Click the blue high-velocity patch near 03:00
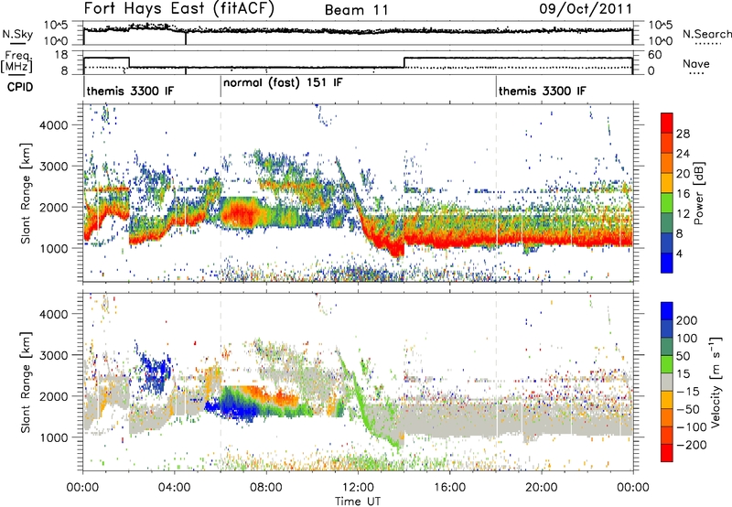Viewport: 732px width, 507px height. pyautogui.click(x=156, y=371)
